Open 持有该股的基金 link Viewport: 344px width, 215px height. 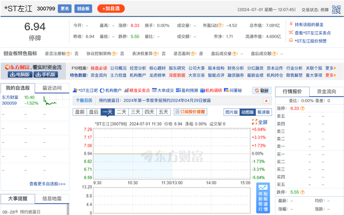click(309, 24)
